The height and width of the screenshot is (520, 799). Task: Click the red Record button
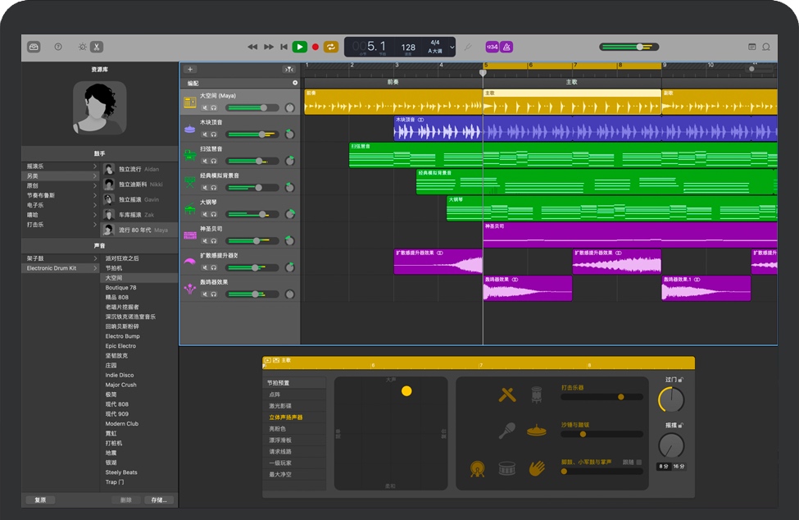[x=316, y=48]
